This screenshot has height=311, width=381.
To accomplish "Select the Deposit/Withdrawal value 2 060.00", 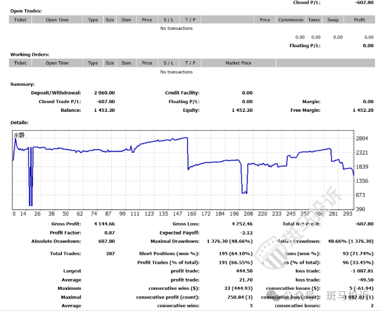I will [104, 93].
